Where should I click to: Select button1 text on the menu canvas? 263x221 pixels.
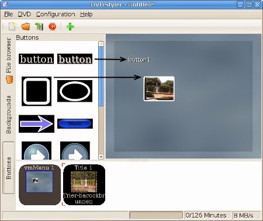139,60
